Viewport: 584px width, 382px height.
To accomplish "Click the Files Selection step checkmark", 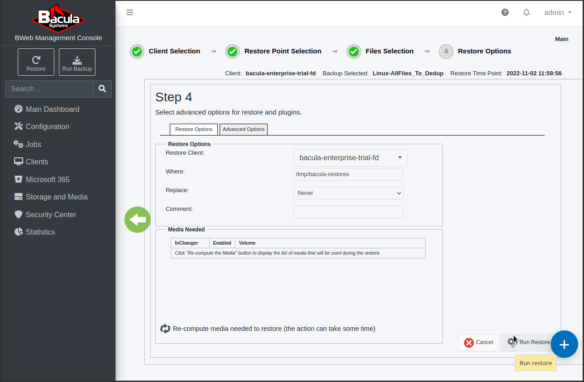I will pos(354,52).
